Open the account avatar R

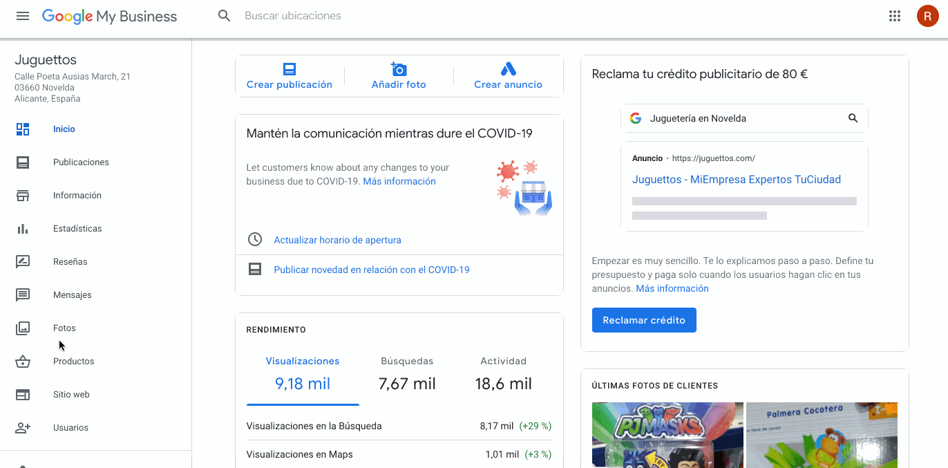pyautogui.click(x=927, y=16)
